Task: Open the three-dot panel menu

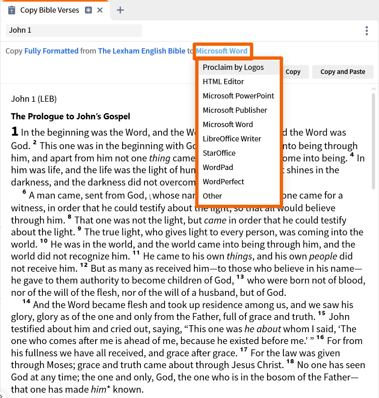Action: point(367,31)
